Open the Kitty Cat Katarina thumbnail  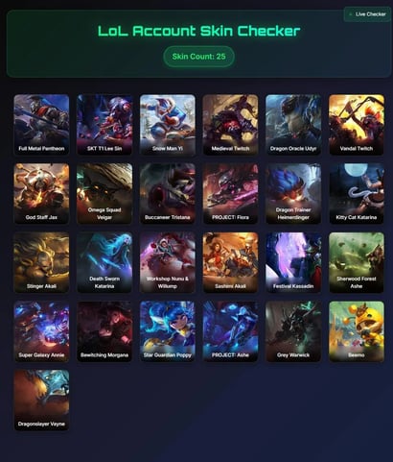tap(357, 193)
